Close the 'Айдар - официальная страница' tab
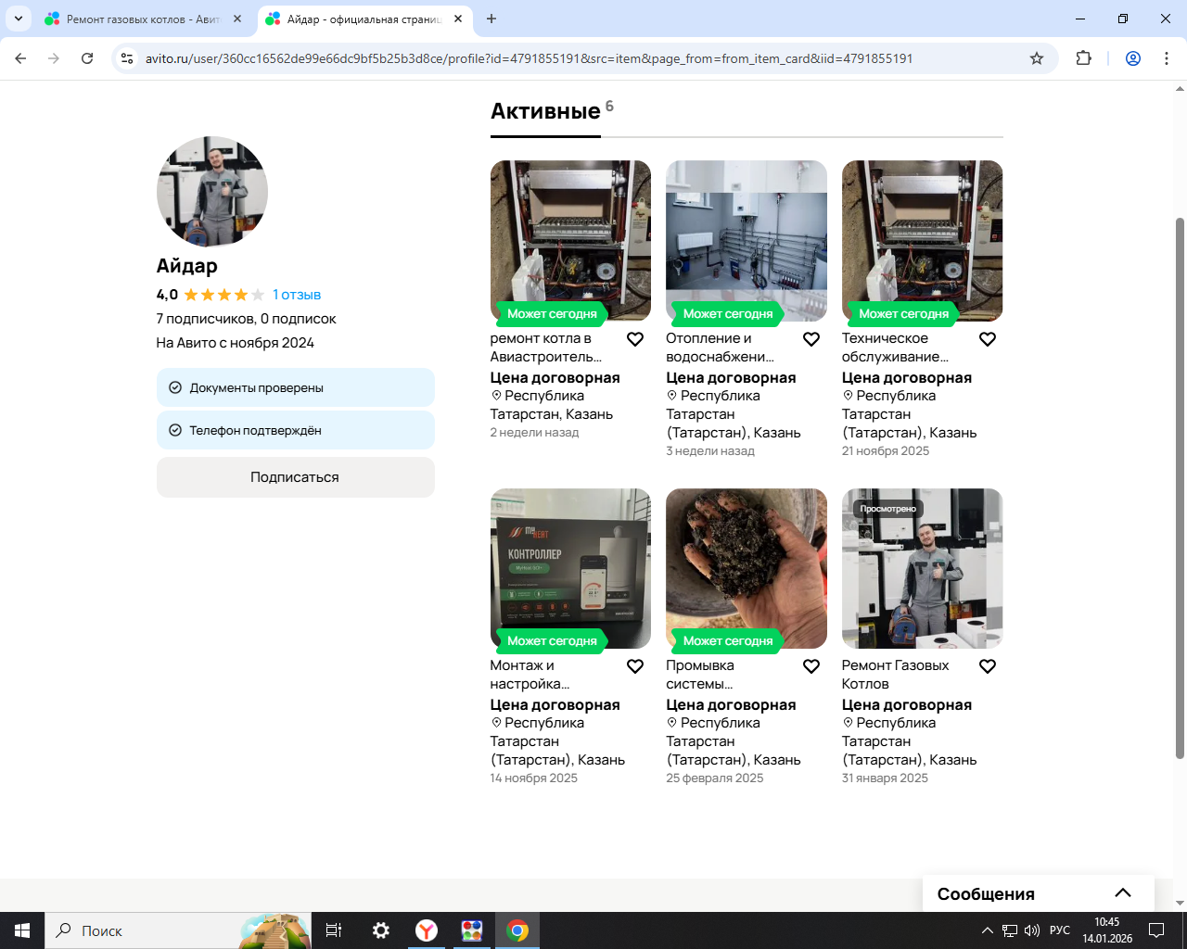This screenshot has height=949, width=1187. (458, 19)
